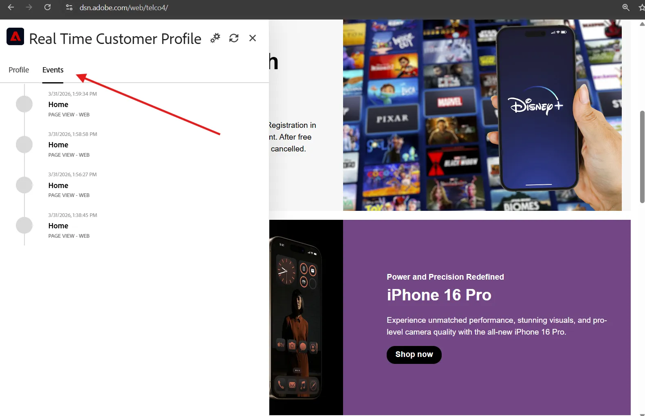Click the page vertical scrollbar thumb

coord(642,157)
